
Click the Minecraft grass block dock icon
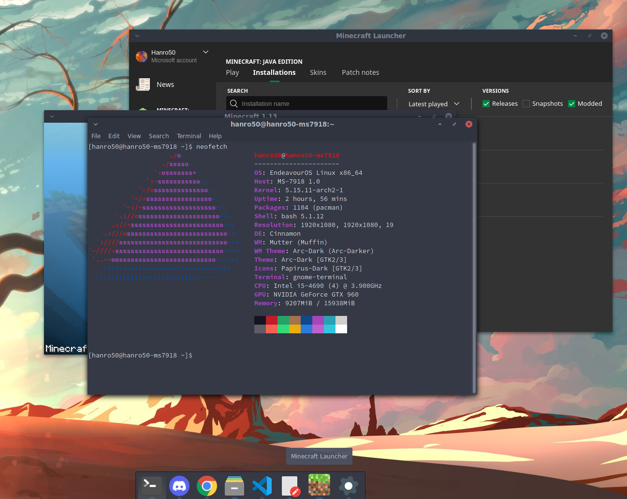coord(319,485)
